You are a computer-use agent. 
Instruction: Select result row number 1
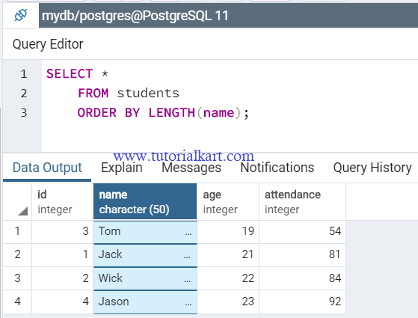17,231
